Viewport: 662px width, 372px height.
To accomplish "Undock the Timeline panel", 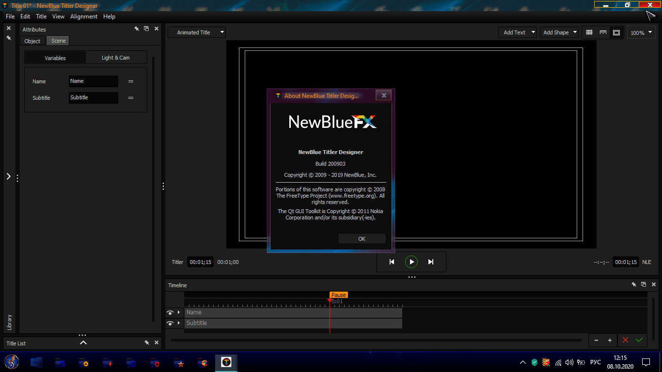I will click(x=644, y=285).
